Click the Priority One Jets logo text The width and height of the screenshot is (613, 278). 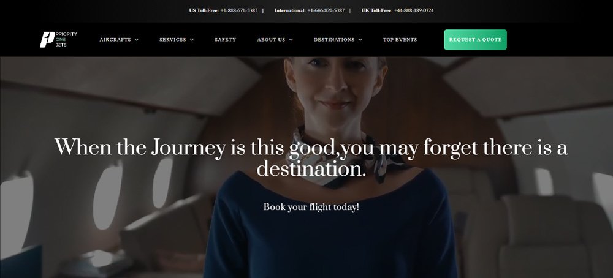pos(66,39)
